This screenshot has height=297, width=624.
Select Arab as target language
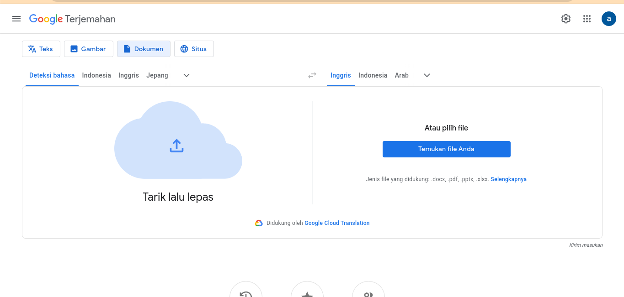[x=402, y=75]
